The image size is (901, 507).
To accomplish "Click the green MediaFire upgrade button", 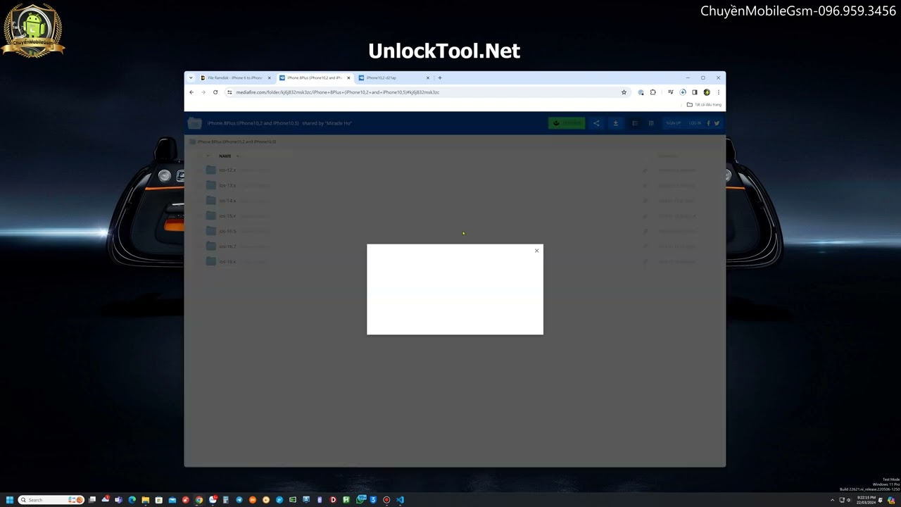I will [x=567, y=123].
